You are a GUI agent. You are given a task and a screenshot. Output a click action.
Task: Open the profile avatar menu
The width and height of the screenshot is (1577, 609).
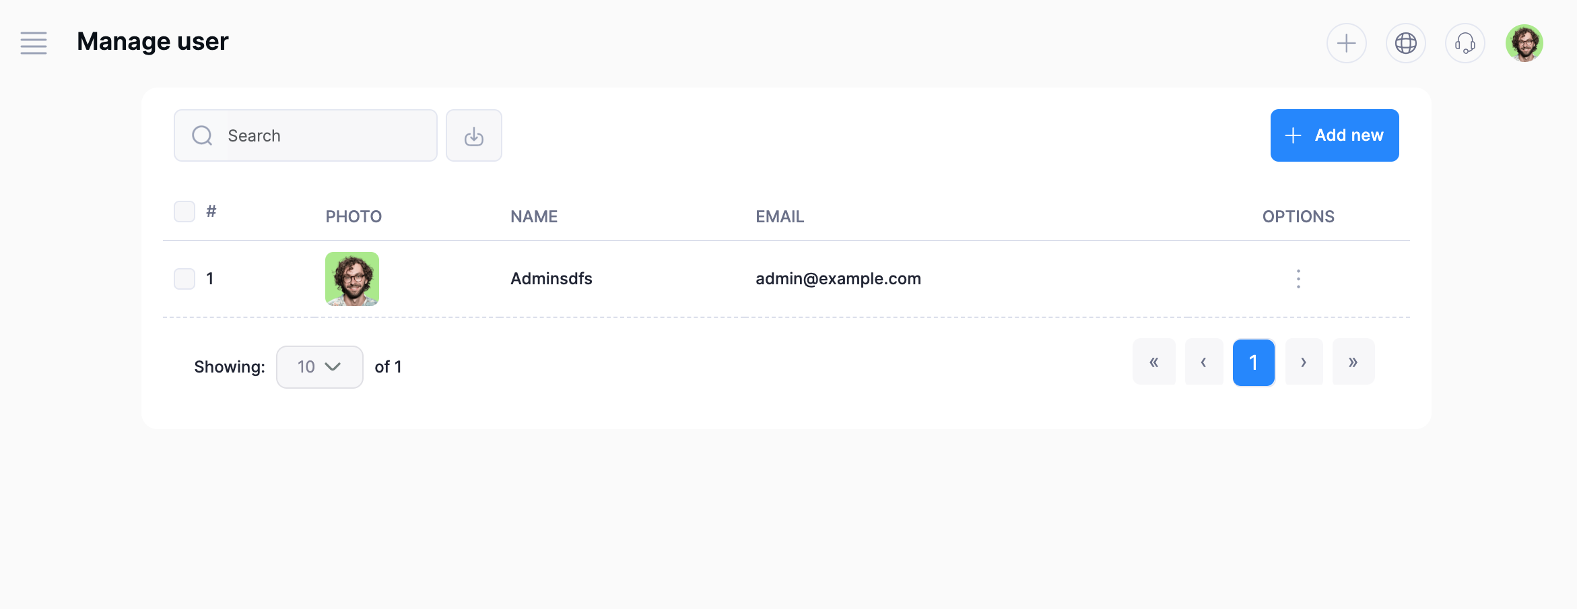pyautogui.click(x=1524, y=43)
